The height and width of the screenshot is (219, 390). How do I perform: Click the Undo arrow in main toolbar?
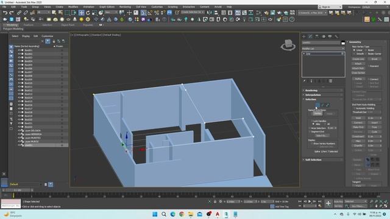(x=5, y=13)
